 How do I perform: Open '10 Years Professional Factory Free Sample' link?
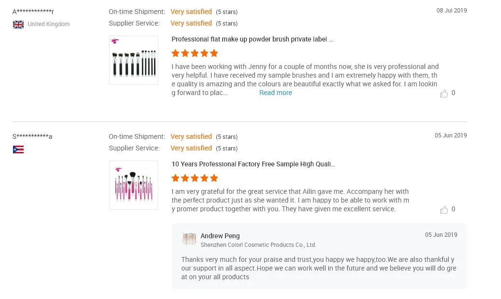coord(253,164)
